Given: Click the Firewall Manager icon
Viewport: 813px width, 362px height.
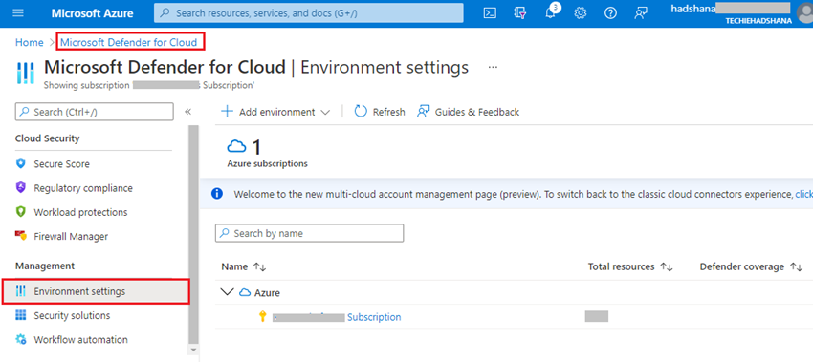Looking at the screenshot, I should point(21,236).
